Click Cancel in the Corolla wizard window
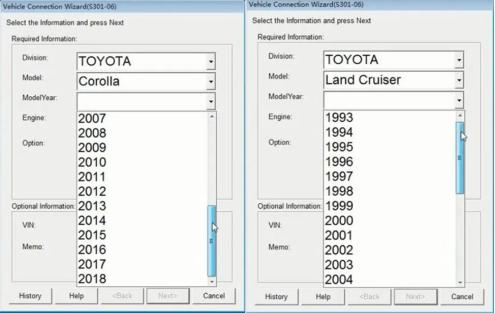Image resolution: width=495 pixels, height=313 pixels. coord(214,296)
